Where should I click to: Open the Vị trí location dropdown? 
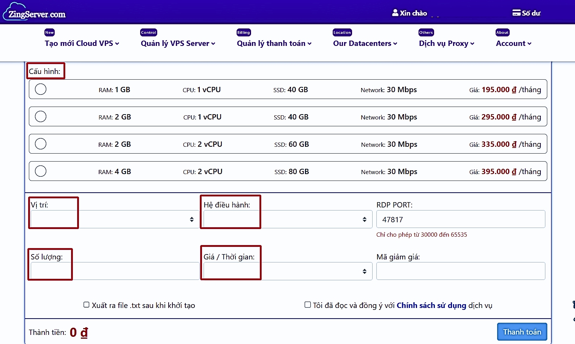(115, 219)
